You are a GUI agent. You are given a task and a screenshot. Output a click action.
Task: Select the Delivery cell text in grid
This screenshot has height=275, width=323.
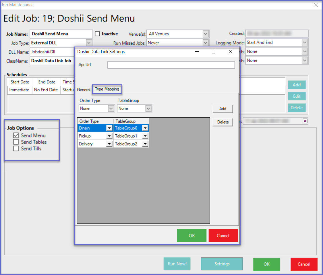tap(86, 144)
